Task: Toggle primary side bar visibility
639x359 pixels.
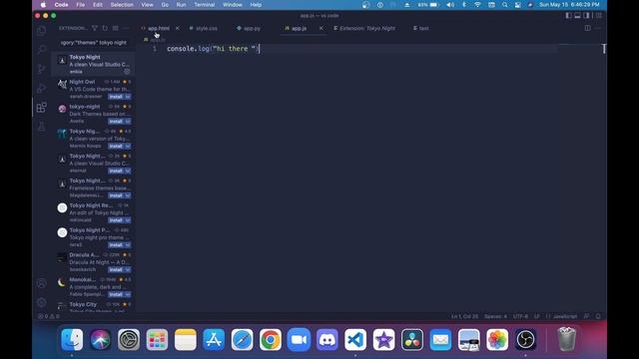Action: [x=568, y=16]
